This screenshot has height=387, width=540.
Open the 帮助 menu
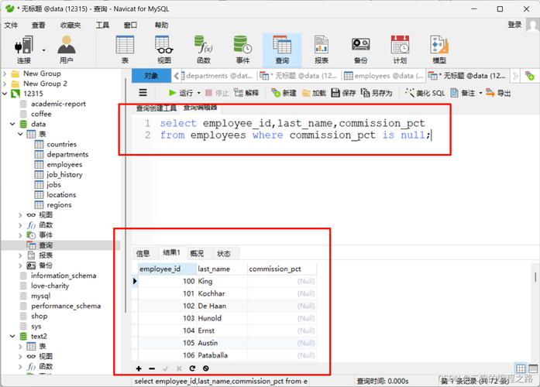point(161,25)
